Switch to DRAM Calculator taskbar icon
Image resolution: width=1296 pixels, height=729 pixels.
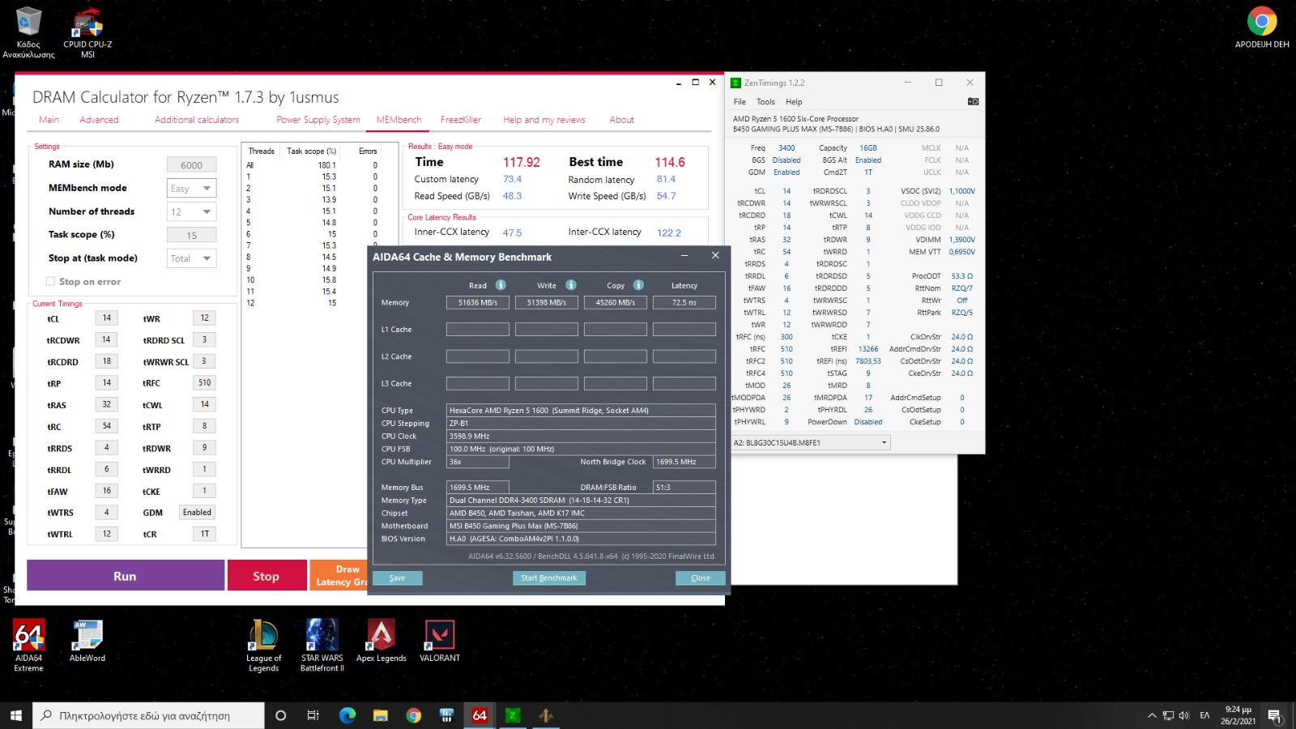click(546, 715)
